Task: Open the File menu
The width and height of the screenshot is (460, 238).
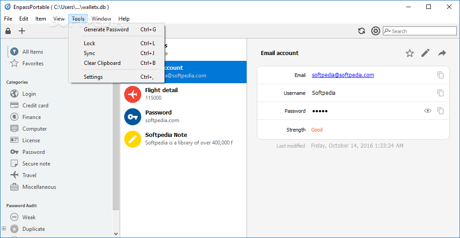Action: pos(8,19)
